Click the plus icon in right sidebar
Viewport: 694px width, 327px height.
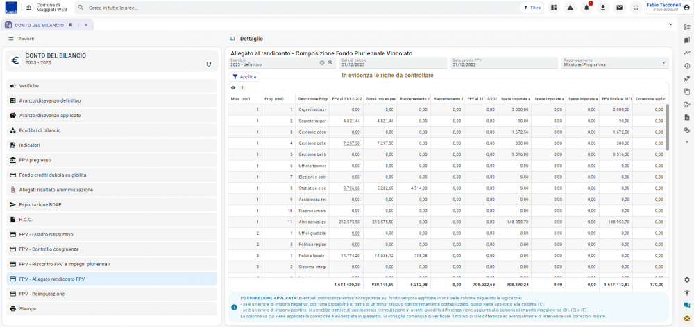coord(687,142)
